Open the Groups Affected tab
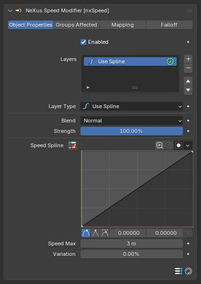 point(76,25)
